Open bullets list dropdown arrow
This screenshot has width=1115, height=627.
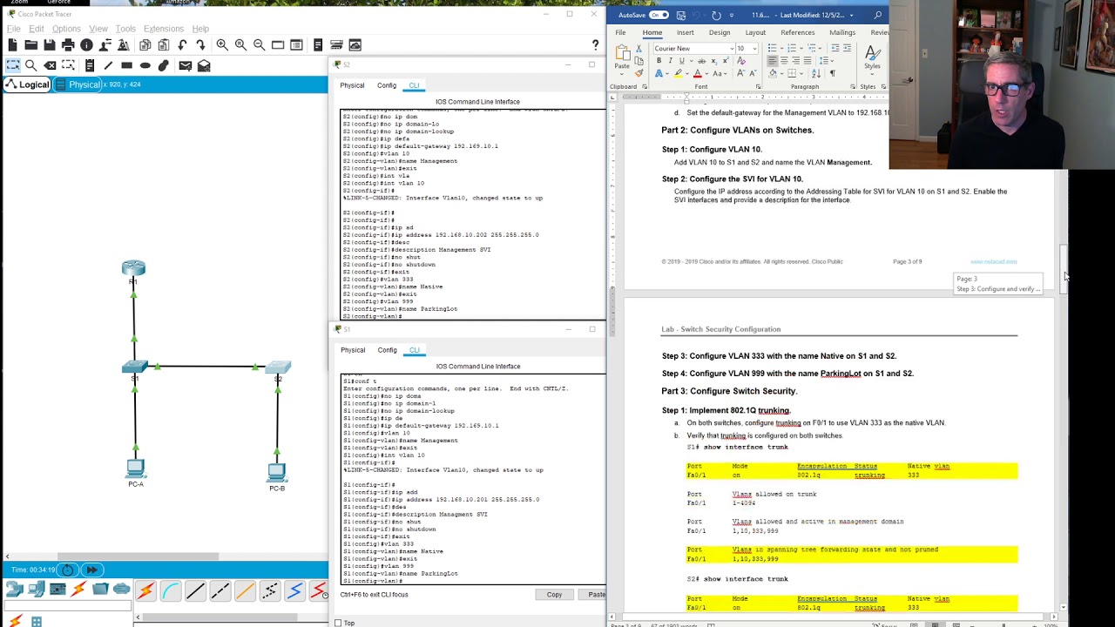click(x=781, y=49)
